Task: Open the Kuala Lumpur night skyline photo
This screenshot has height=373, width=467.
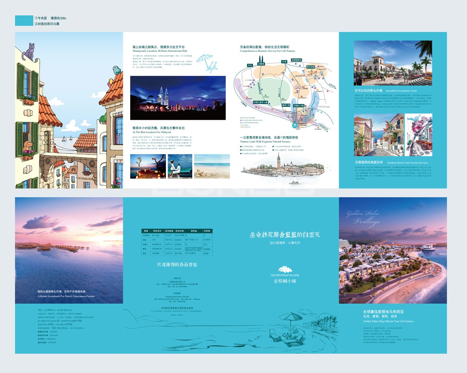Action: 178,98
